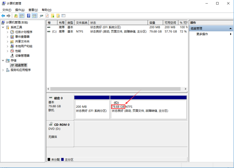
Task: Select the EFI 系统分区 volume list row
Action: coord(117,27)
